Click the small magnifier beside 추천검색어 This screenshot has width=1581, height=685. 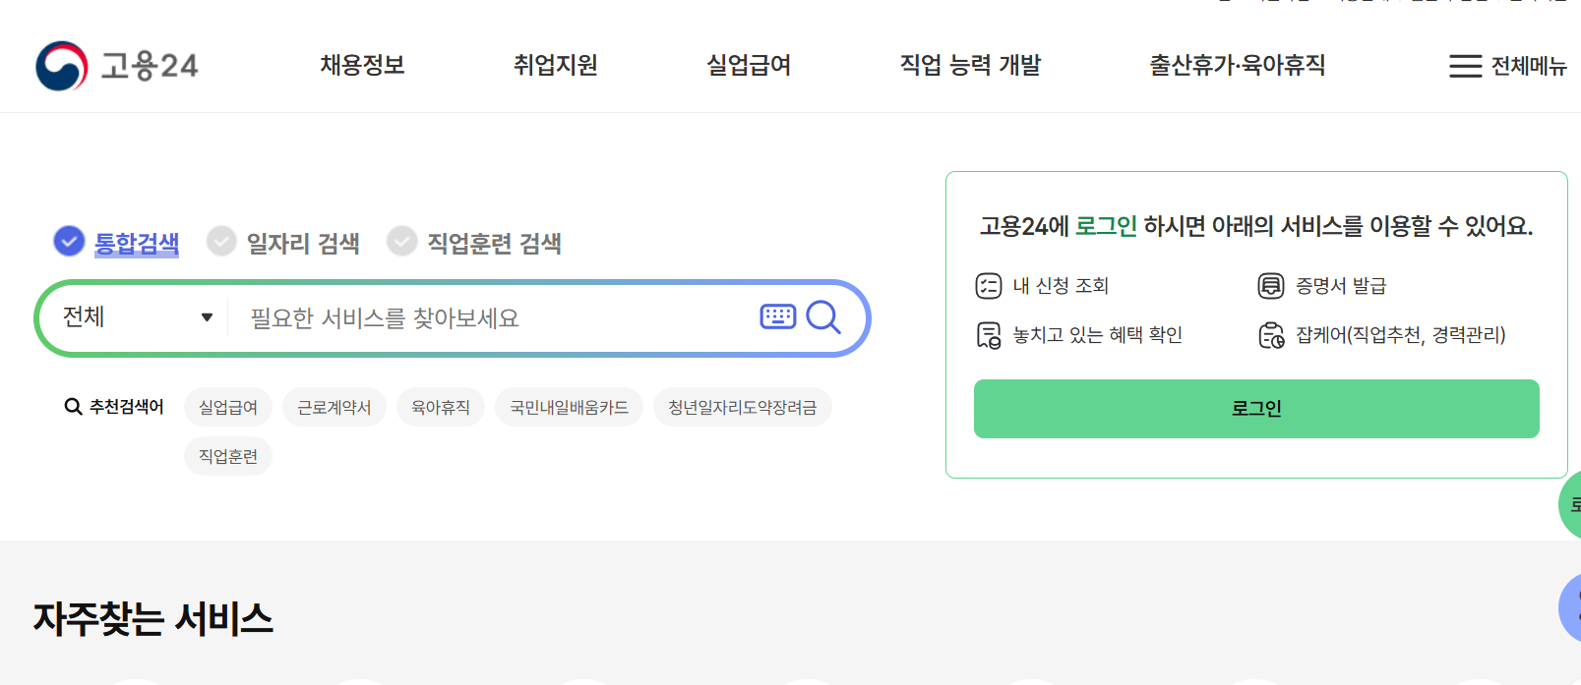(73, 406)
